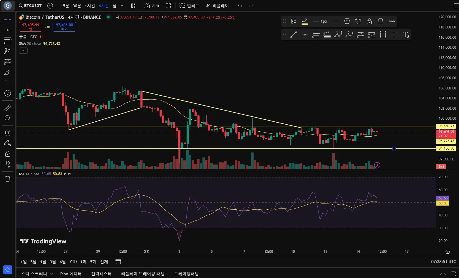459x278 pixels.
Task: Open more options three-dot menu
Action: click(392, 21)
